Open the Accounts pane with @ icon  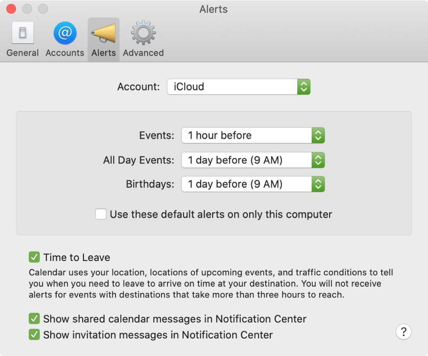pyautogui.click(x=65, y=33)
